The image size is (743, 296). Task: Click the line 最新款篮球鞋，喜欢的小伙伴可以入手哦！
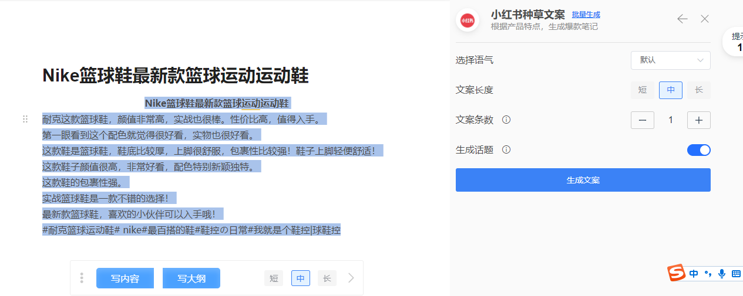point(133,214)
